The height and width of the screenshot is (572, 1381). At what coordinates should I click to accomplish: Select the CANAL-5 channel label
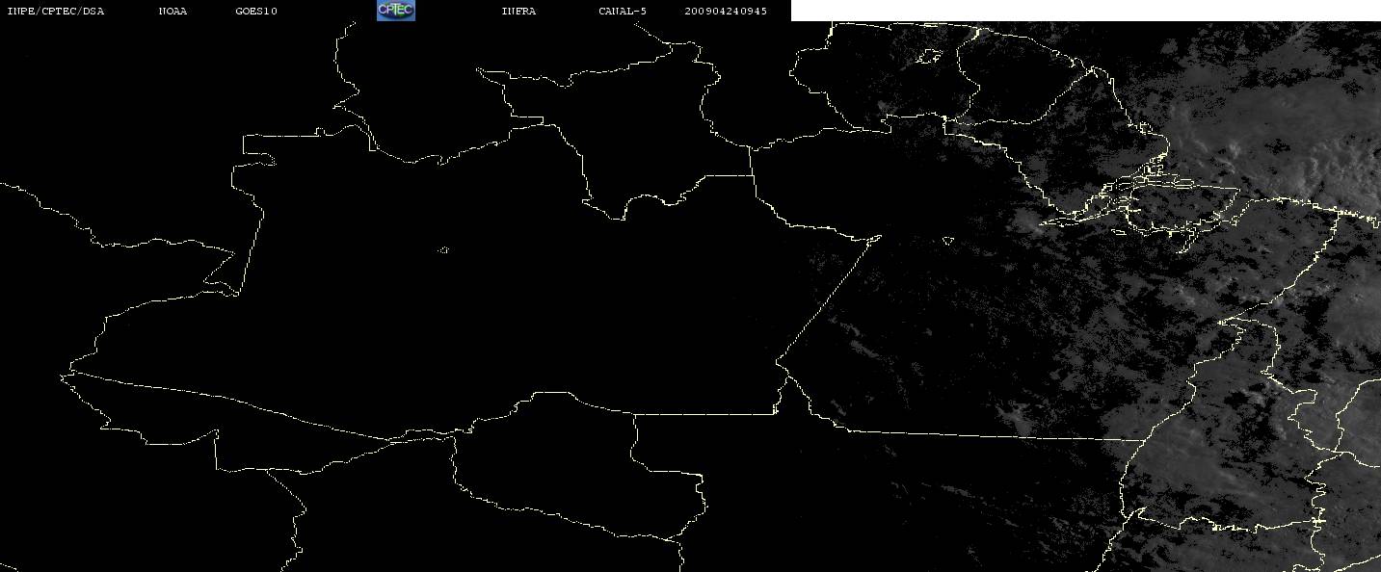click(x=623, y=12)
